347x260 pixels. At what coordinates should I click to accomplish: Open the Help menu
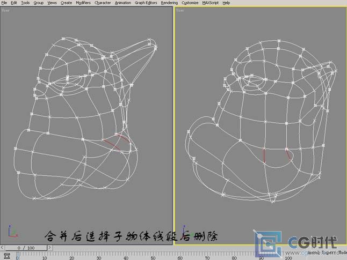(226, 3)
